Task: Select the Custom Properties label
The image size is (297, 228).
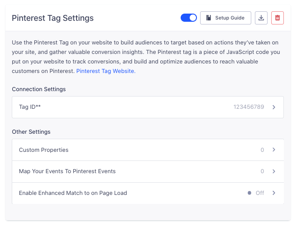Action: (x=43, y=150)
